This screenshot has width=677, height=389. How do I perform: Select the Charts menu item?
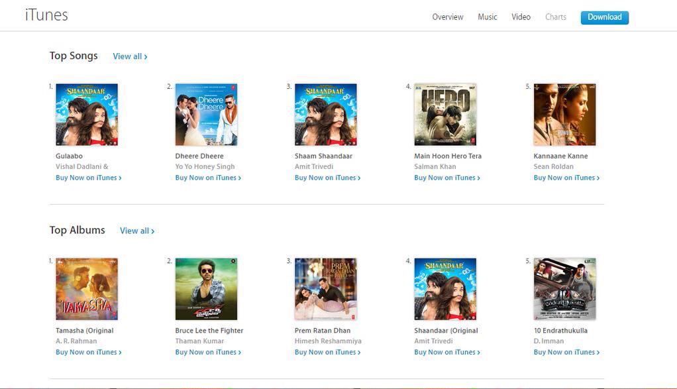pos(556,17)
